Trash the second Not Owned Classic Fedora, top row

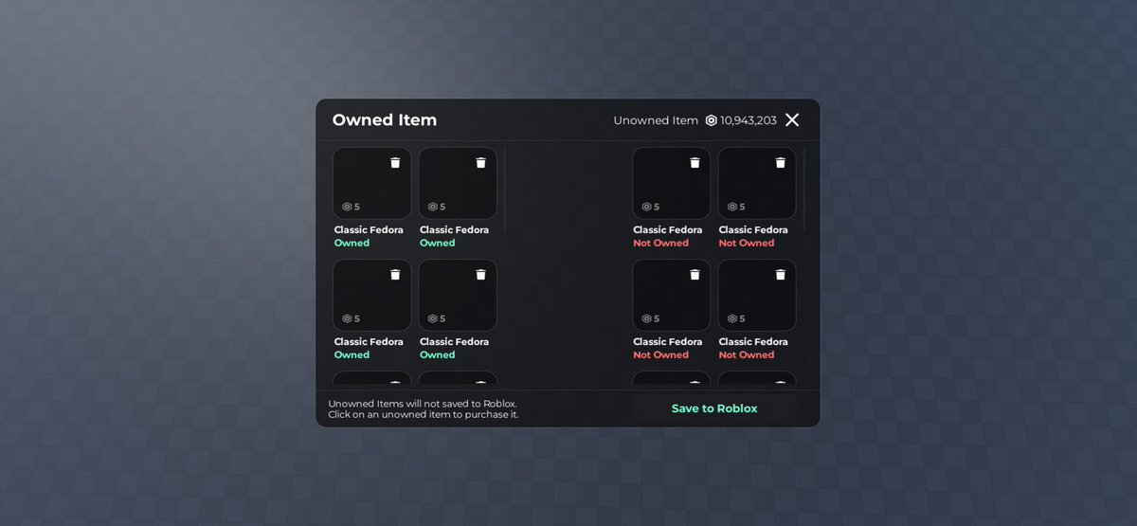(x=780, y=163)
